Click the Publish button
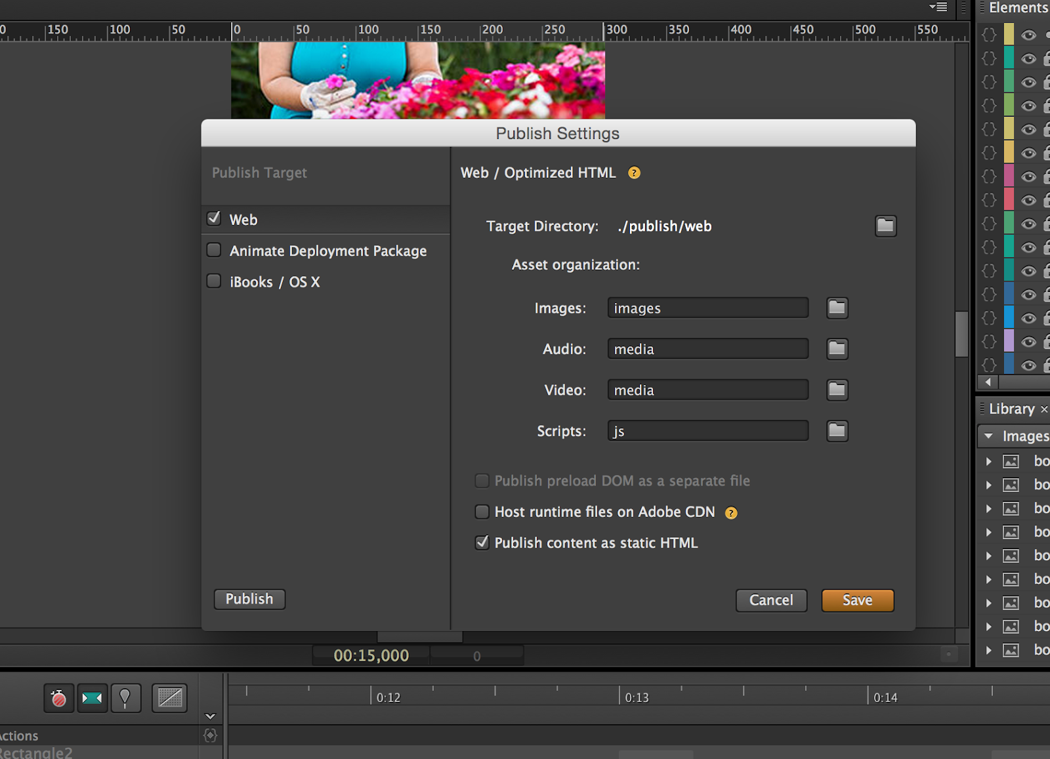1050x759 pixels. point(249,599)
